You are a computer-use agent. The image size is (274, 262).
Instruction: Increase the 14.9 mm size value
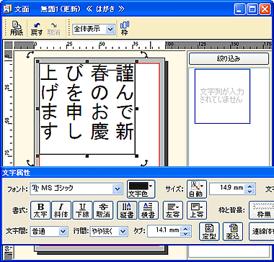[250, 186]
